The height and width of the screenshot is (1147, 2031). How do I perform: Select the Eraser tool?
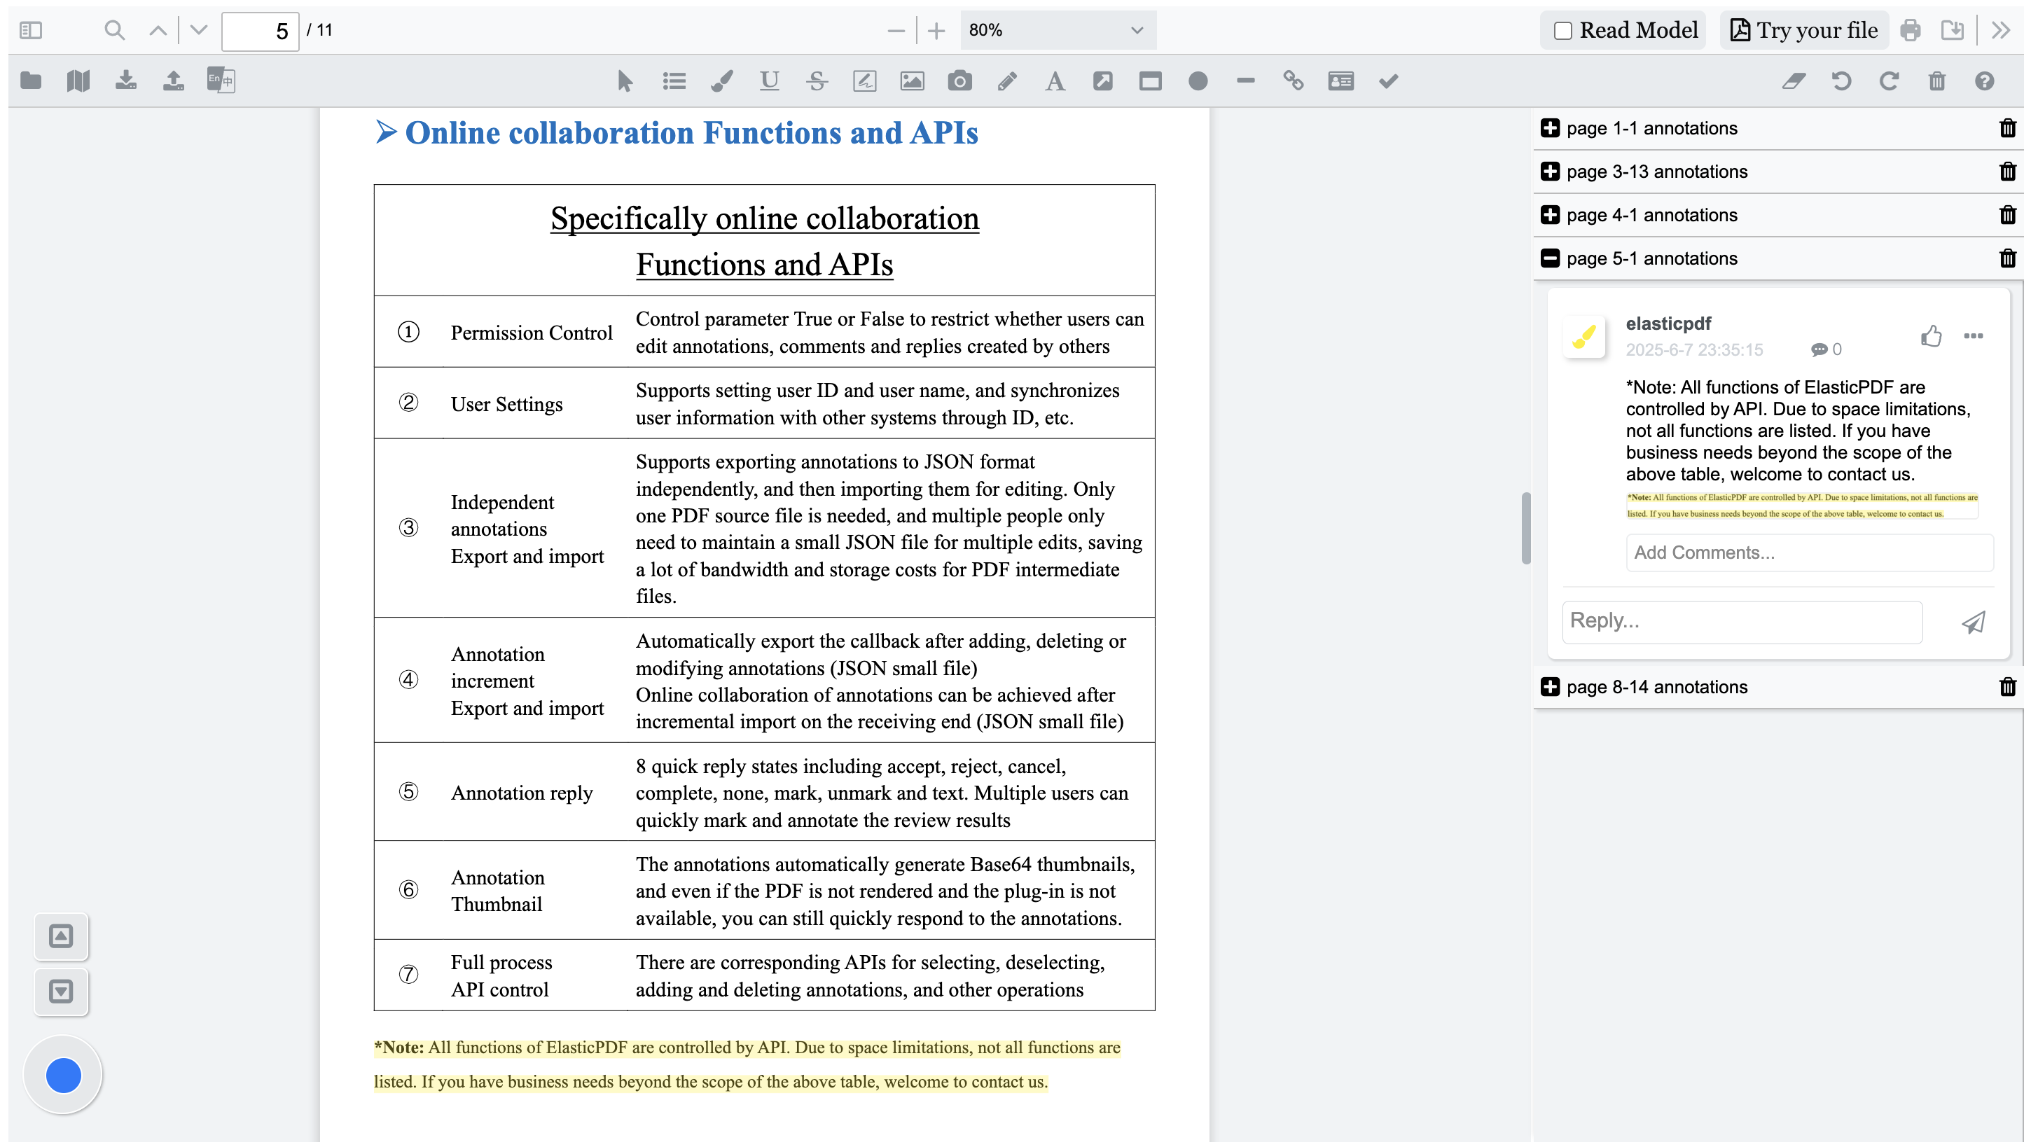click(1794, 81)
